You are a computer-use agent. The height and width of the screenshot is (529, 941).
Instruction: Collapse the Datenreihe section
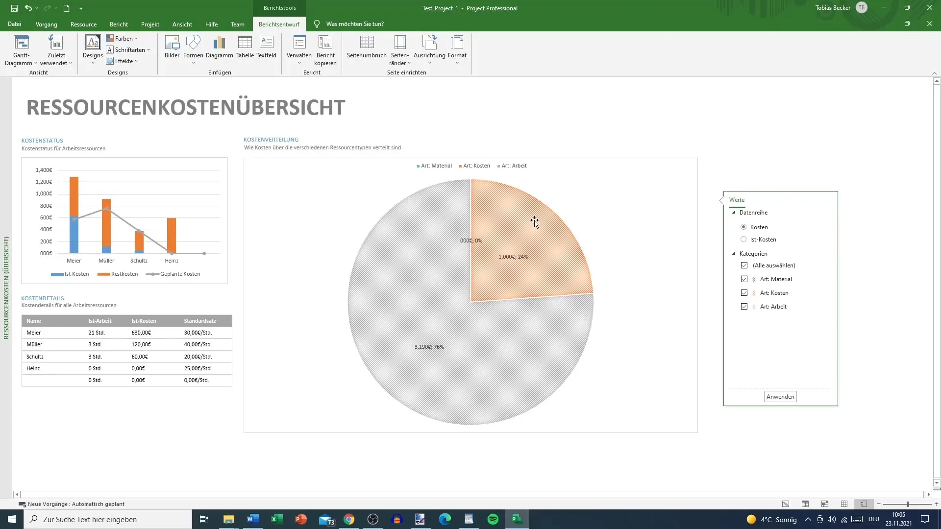pyautogui.click(x=734, y=213)
